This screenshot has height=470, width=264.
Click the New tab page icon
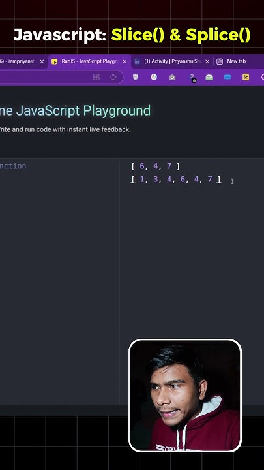click(220, 61)
